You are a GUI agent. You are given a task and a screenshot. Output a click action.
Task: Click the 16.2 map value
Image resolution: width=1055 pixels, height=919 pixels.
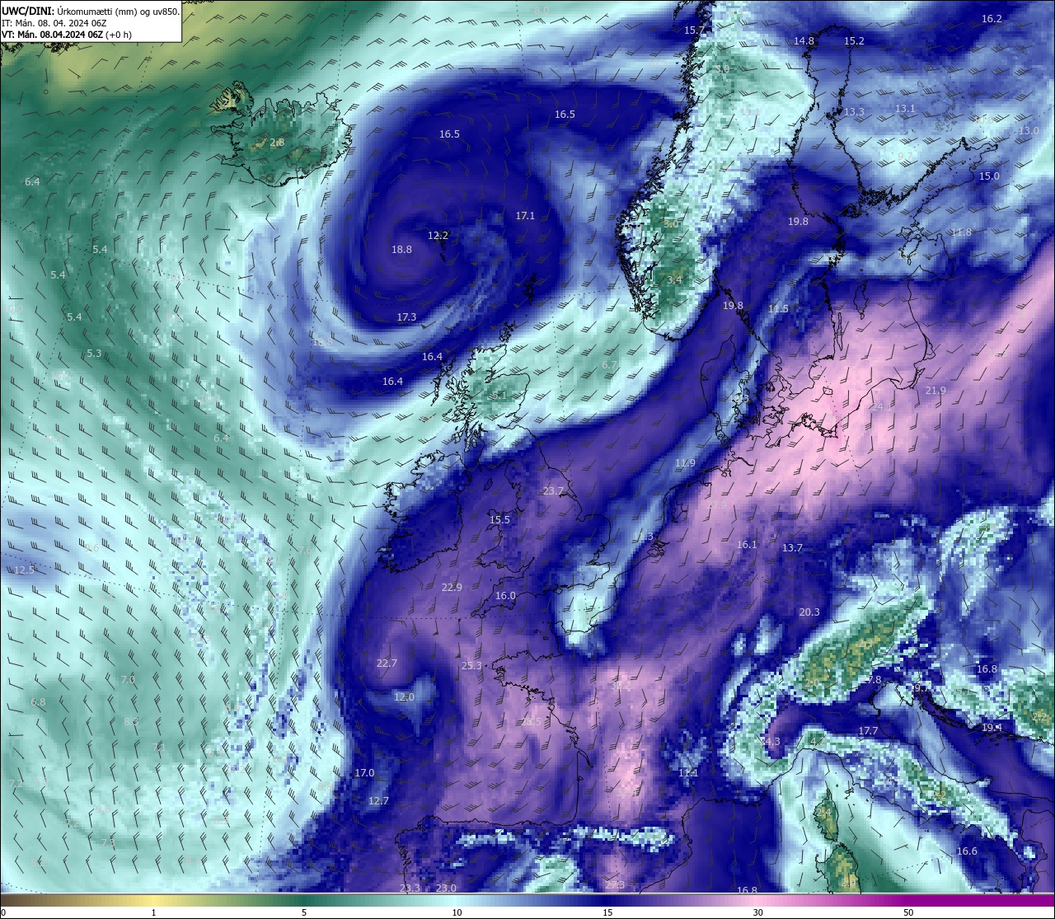[x=992, y=18]
